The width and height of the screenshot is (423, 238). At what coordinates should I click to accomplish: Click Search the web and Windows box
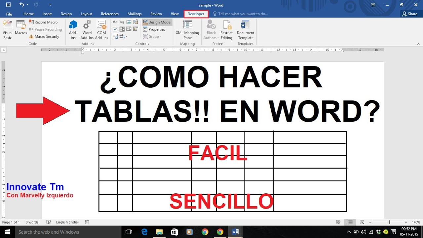(68, 232)
